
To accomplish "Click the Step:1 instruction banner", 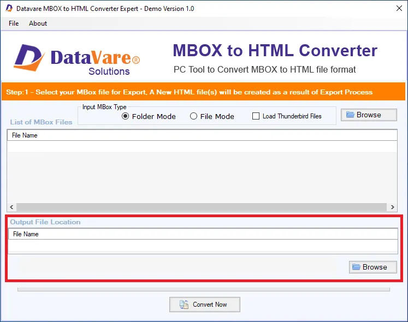I will tap(203, 92).
